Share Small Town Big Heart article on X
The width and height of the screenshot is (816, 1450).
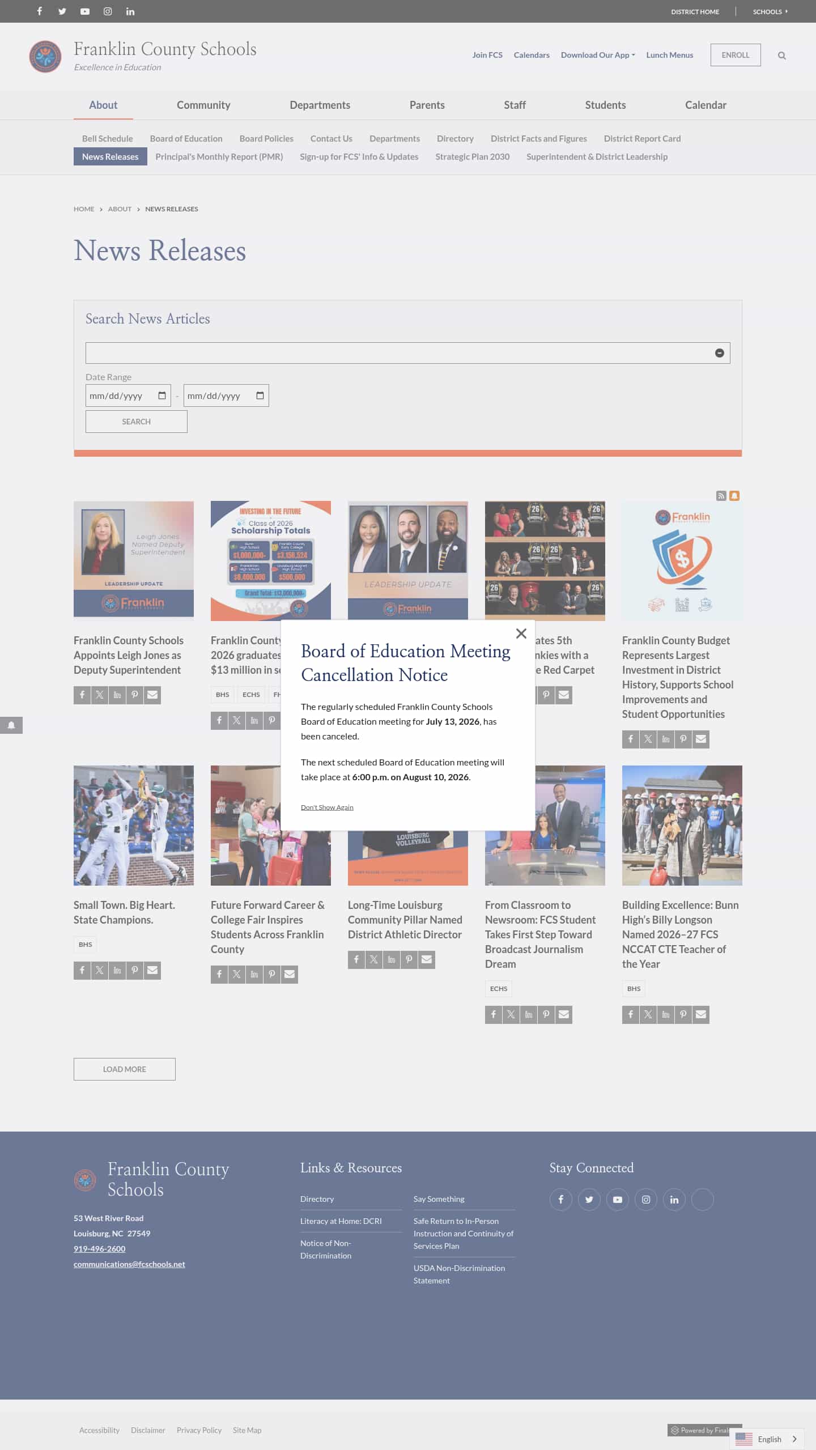100,971
